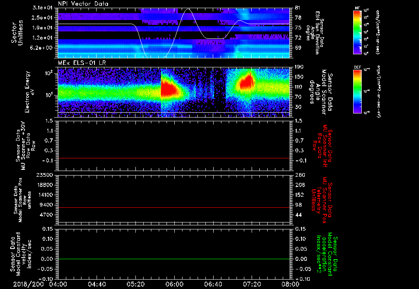Click the flat green velocity line
Image resolution: width=419 pixels, height=289 pixels.
(x=174, y=259)
